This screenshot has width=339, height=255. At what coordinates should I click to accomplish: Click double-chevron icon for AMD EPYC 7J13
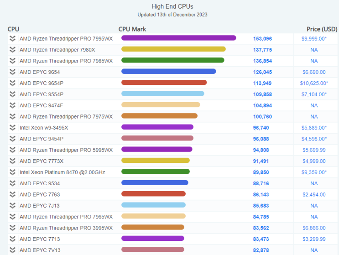(x=12, y=206)
